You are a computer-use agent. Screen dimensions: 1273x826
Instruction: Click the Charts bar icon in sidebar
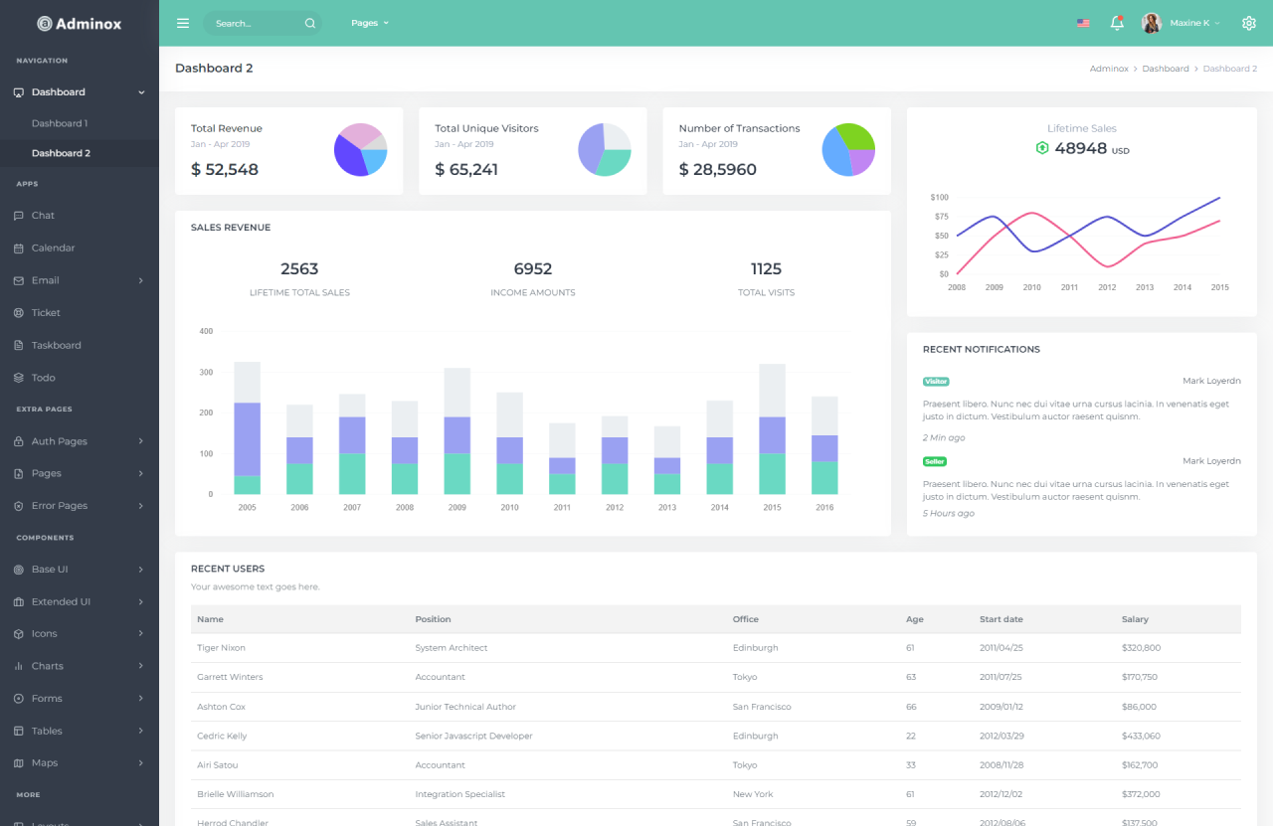19,666
